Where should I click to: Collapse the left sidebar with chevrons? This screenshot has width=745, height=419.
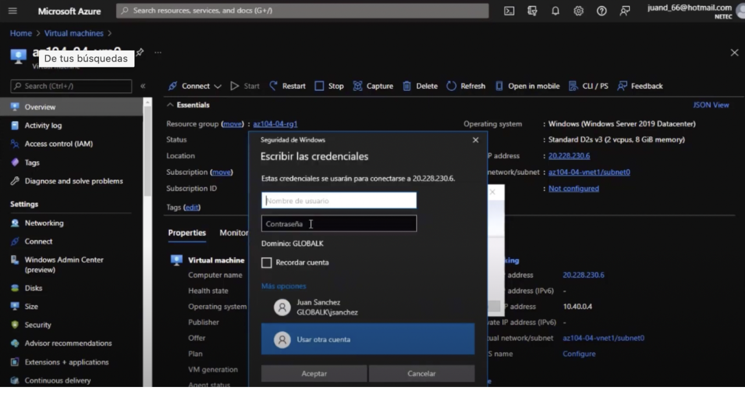[143, 86]
